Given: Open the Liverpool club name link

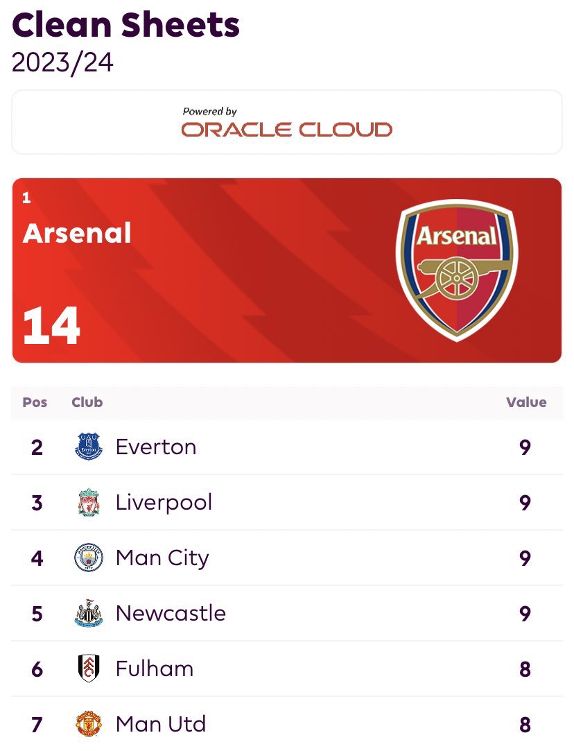Looking at the screenshot, I should 164,502.
